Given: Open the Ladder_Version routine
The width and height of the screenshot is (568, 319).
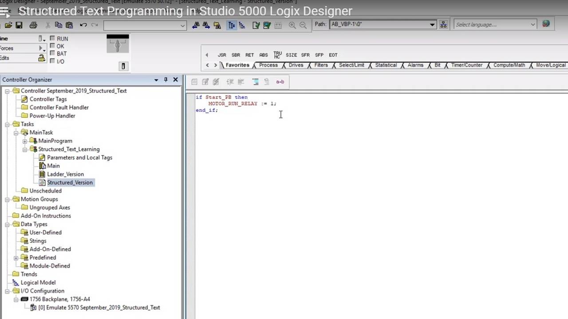Looking at the screenshot, I should coord(65,174).
